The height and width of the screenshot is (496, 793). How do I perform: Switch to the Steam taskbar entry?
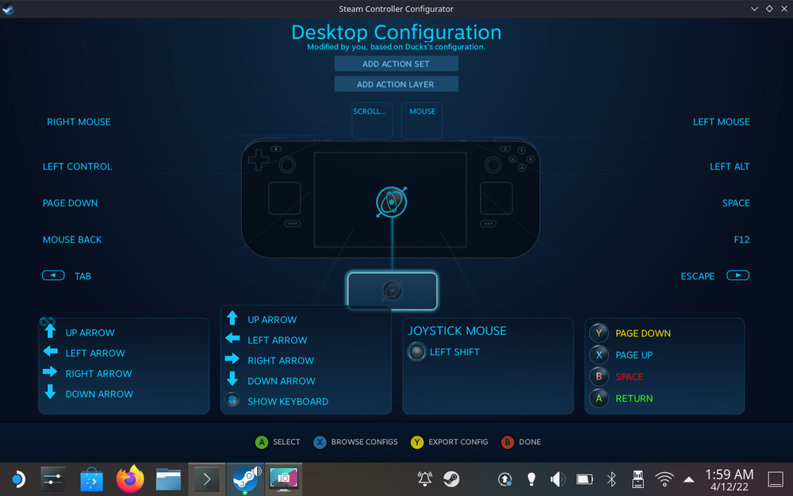[245, 479]
